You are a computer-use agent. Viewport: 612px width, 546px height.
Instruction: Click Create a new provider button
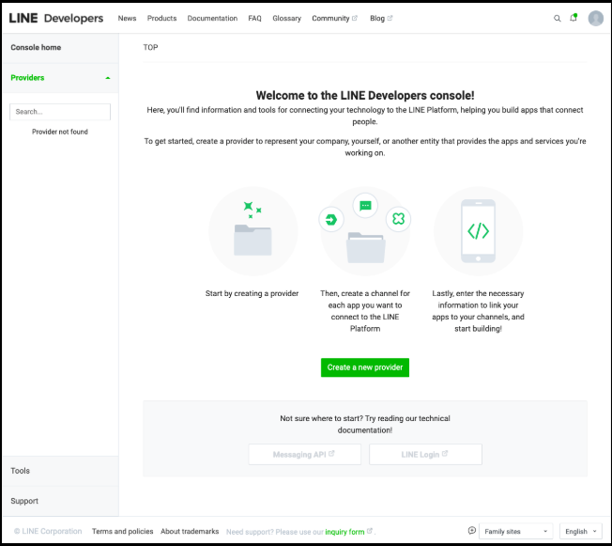point(365,367)
